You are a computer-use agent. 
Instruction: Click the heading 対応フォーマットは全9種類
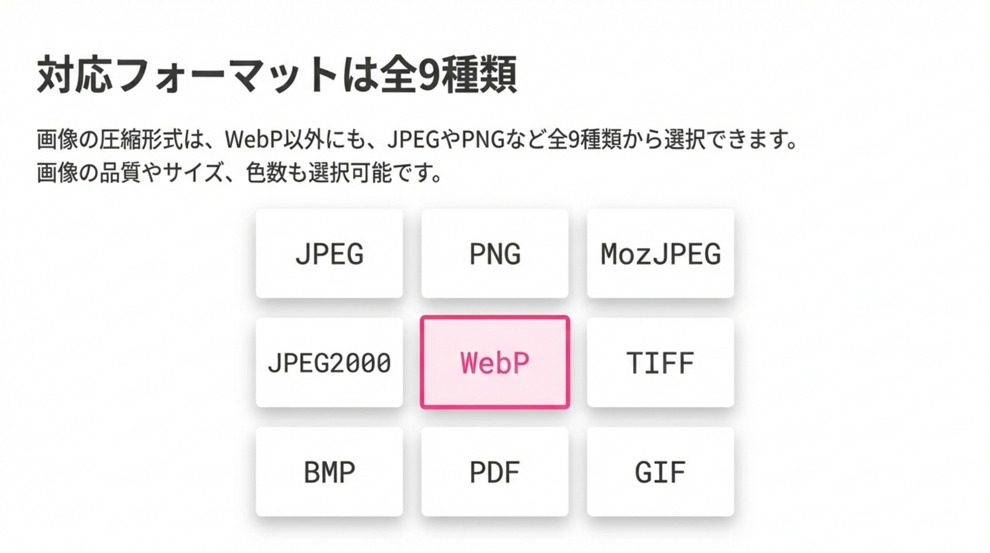(x=276, y=75)
